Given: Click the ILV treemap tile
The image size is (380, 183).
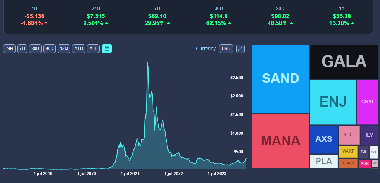Looking at the screenshot, I should (369, 135).
